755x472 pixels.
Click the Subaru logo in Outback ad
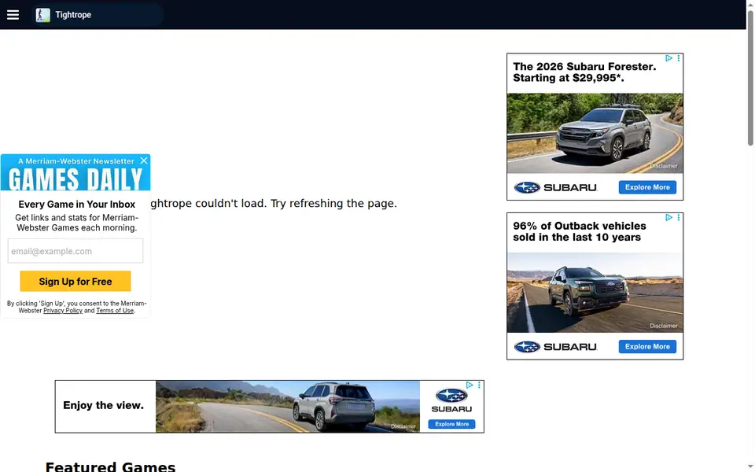[556, 347]
